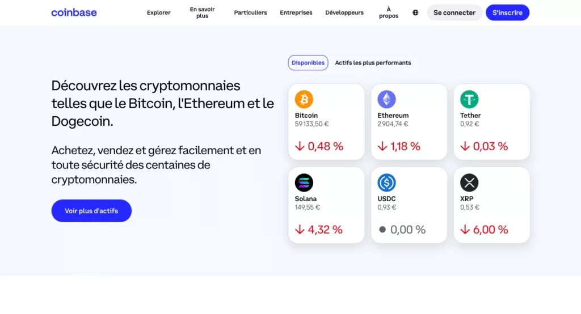Image resolution: width=581 pixels, height=314 pixels.
Task: Expand the Particuliers menu
Action: point(250,12)
